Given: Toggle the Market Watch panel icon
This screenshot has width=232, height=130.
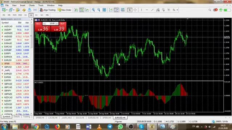Looking at the screenshot, I should click(x=18, y=10).
